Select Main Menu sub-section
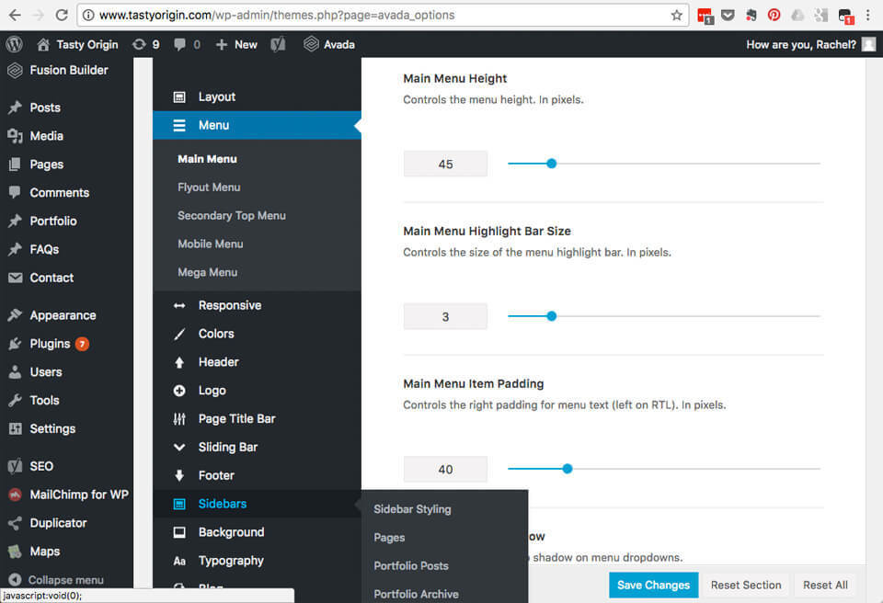 click(207, 159)
